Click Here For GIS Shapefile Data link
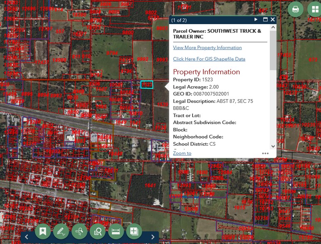The height and width of the screenshot is (244, 321). pos(209,59)
